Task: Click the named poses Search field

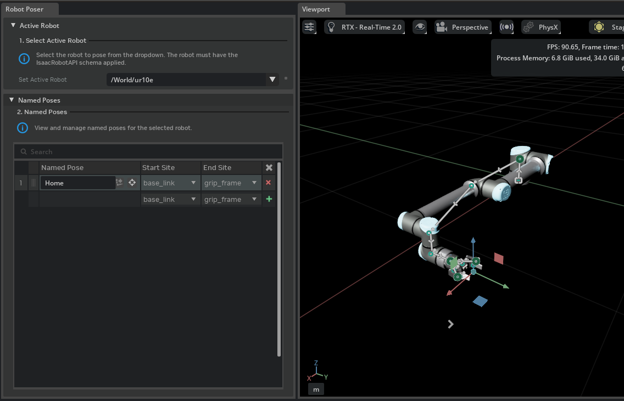Action: click(148, 151)
